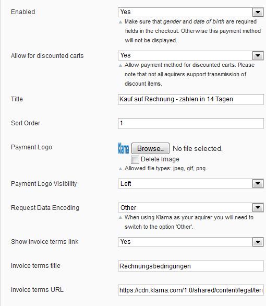The height and width of the screenshot is (306, 266).
Task: Click the Klarna payment logo image
Action: [124, 148]
